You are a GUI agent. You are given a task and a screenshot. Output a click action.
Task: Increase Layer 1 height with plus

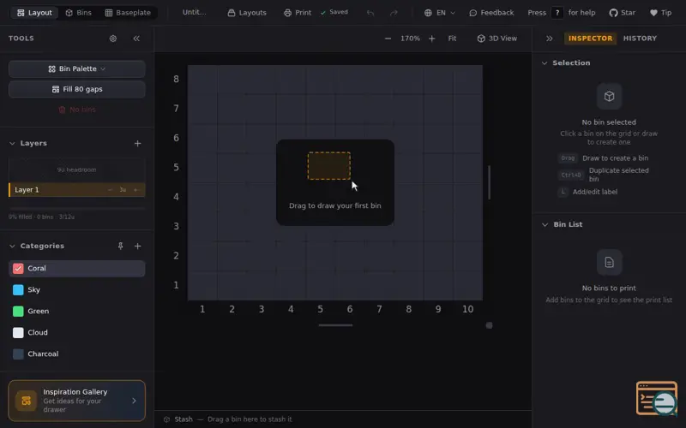(135, 190)
